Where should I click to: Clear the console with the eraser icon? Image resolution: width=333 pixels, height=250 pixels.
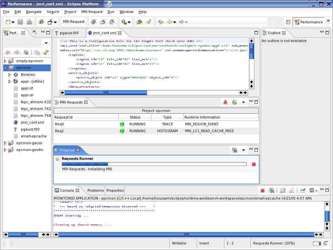click(x=292, y=191)
